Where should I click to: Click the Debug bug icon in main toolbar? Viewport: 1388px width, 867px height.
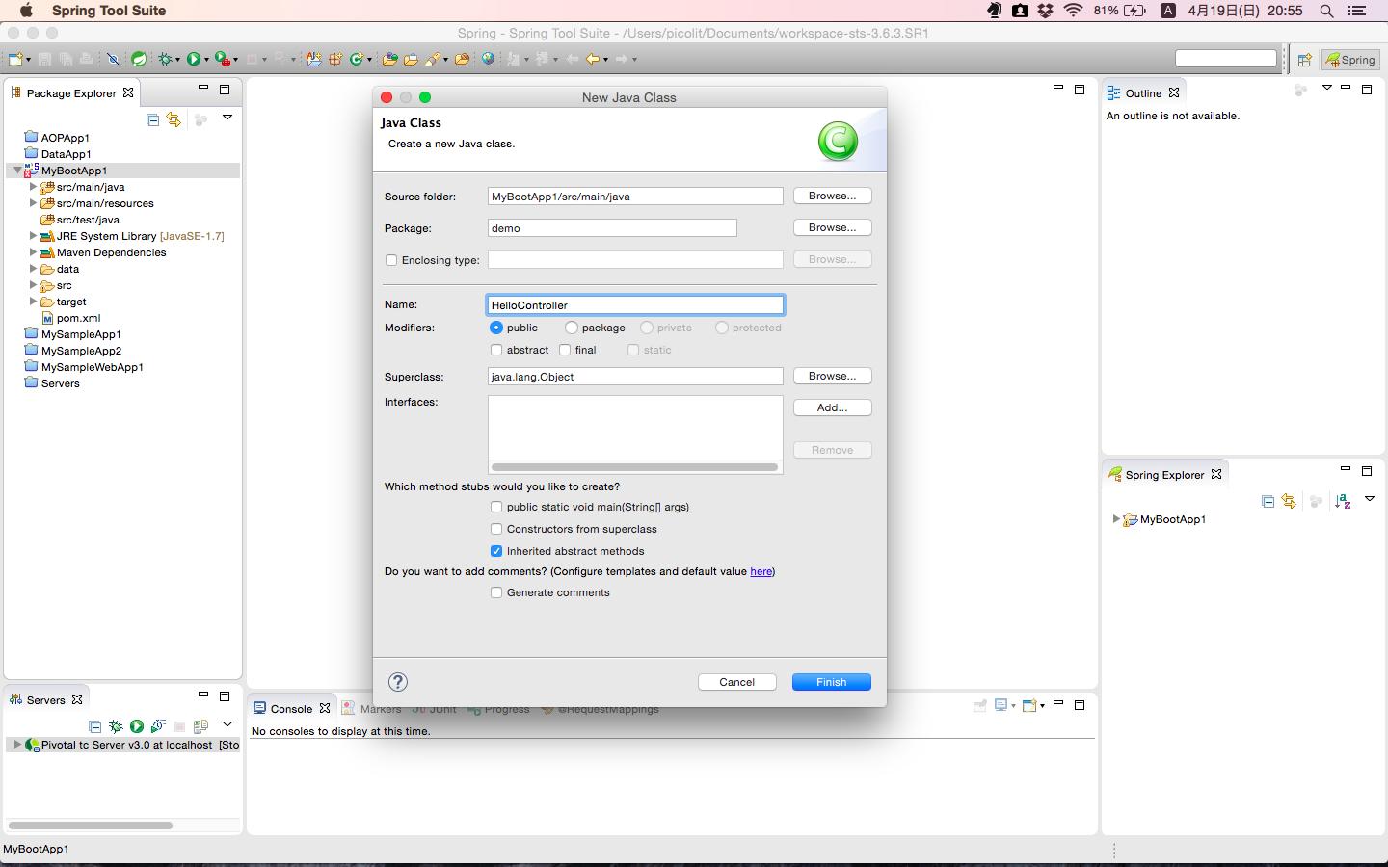tap(165, 59)
